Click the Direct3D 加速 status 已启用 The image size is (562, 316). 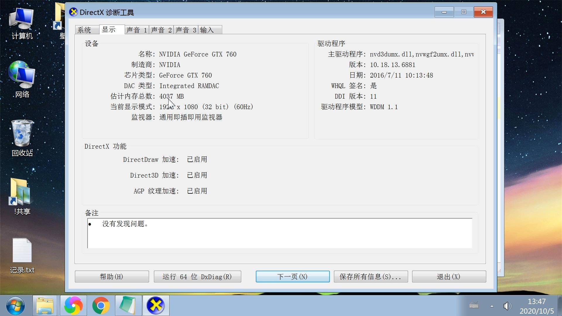(197, 175)
